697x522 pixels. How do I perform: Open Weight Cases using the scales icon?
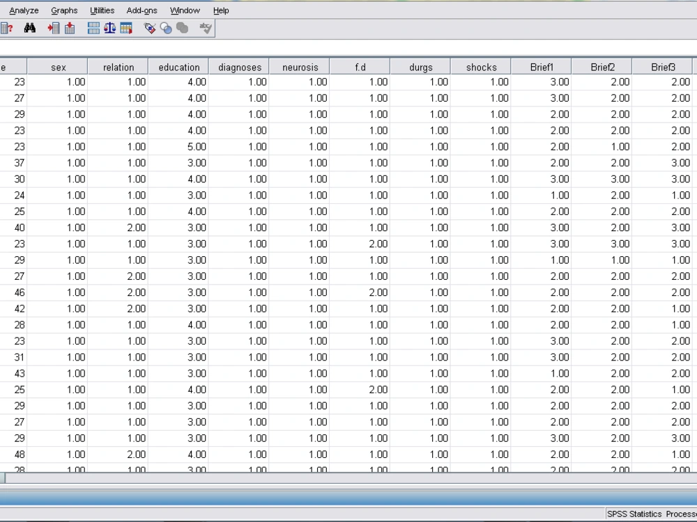(x=109, y=28)
